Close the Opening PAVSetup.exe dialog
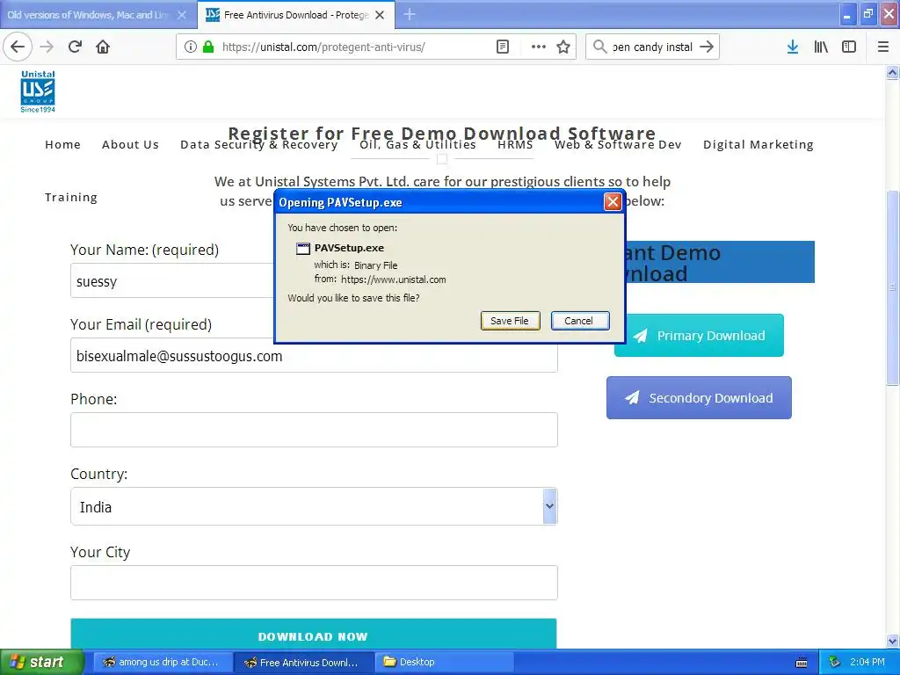Image resolution: width=900 pixels, height=675 pixels. click(613, 201)
